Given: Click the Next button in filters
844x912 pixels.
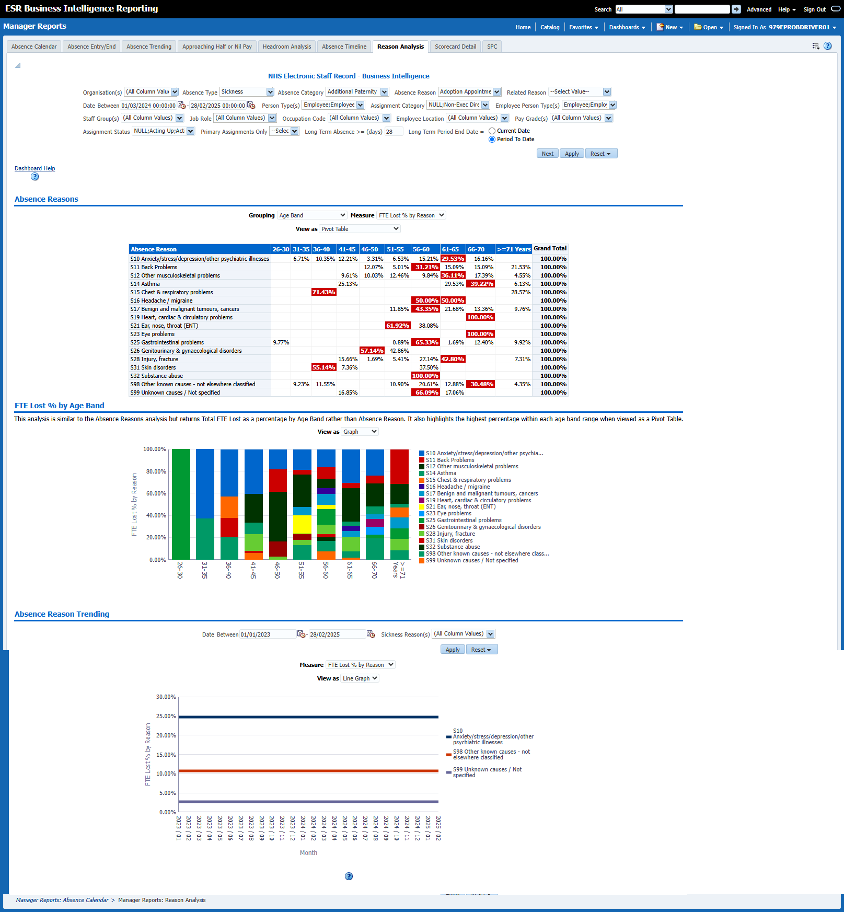Looking at the screenshot, I should pos(547,154).
